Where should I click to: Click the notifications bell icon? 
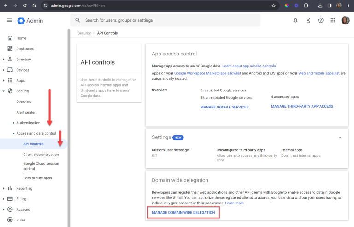coord(295,20)
